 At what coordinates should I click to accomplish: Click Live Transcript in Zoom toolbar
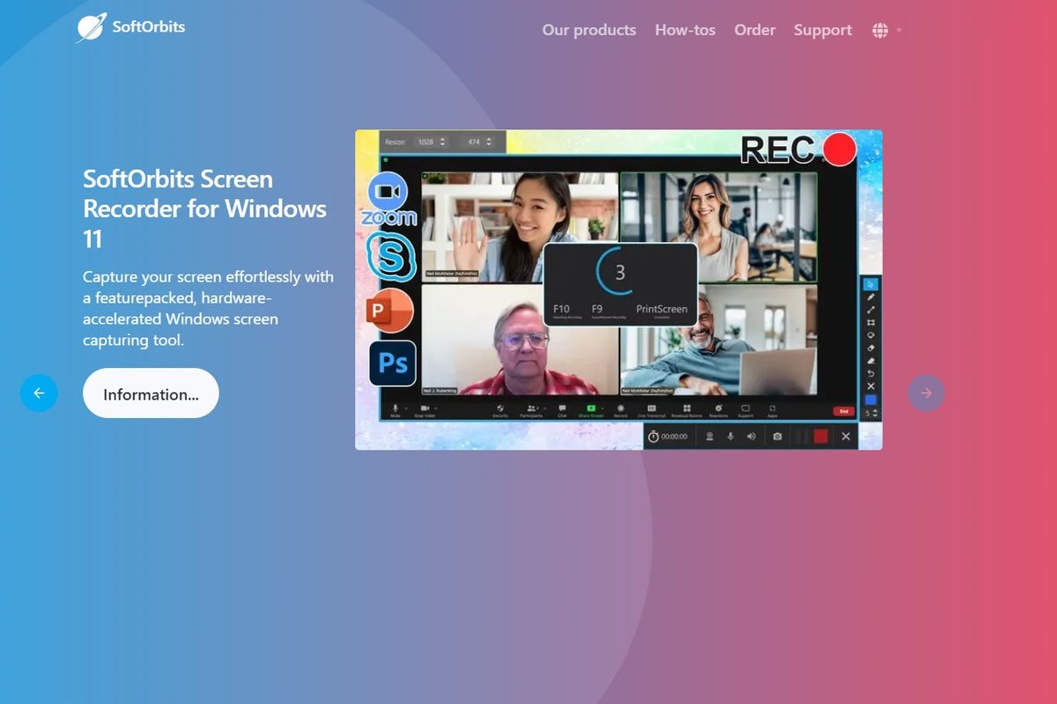[652, 410]
